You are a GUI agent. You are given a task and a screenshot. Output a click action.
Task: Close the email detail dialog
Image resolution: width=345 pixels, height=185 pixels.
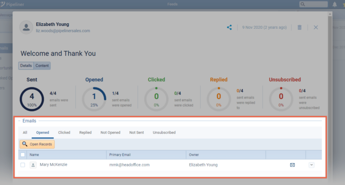click(316, 28)
